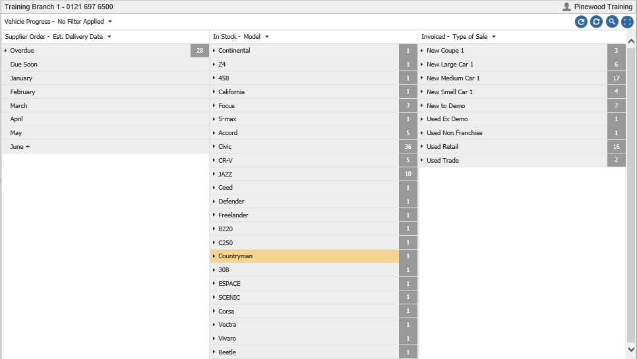Click the 36 count badge for Civic
The image size is (637, 359).
(x=408, y=146)
